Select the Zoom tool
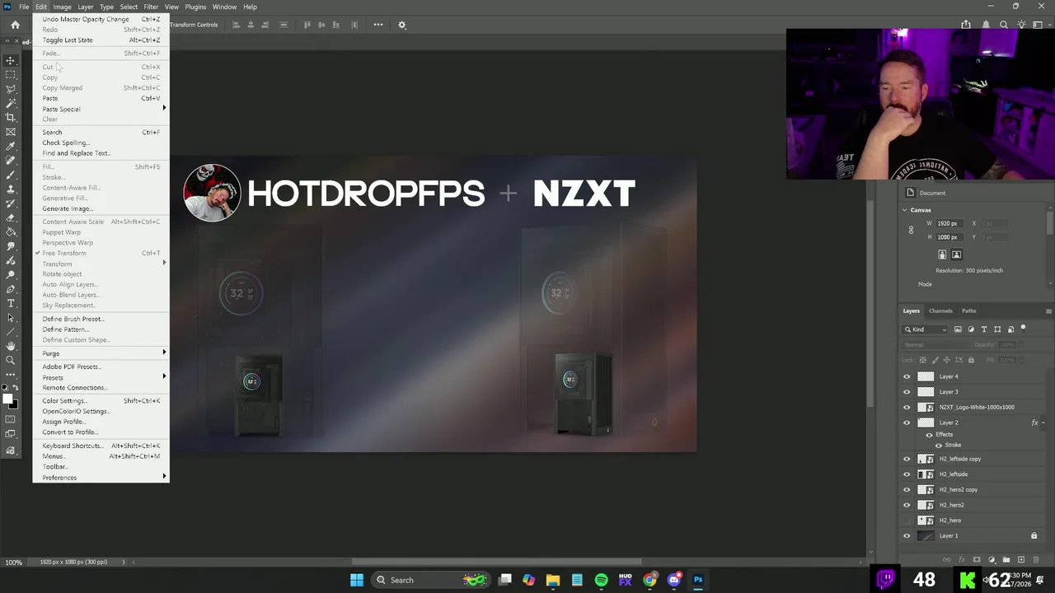1055x593 pixels. (x=11, y=361)
